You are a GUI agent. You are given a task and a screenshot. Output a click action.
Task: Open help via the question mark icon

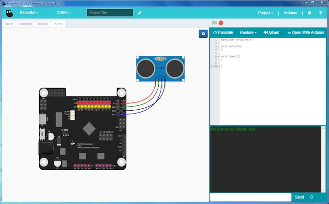pos(320,13)
